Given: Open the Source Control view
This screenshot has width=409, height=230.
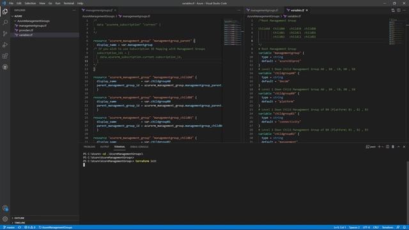Looking at the screenshot, I should coord(5,34).
